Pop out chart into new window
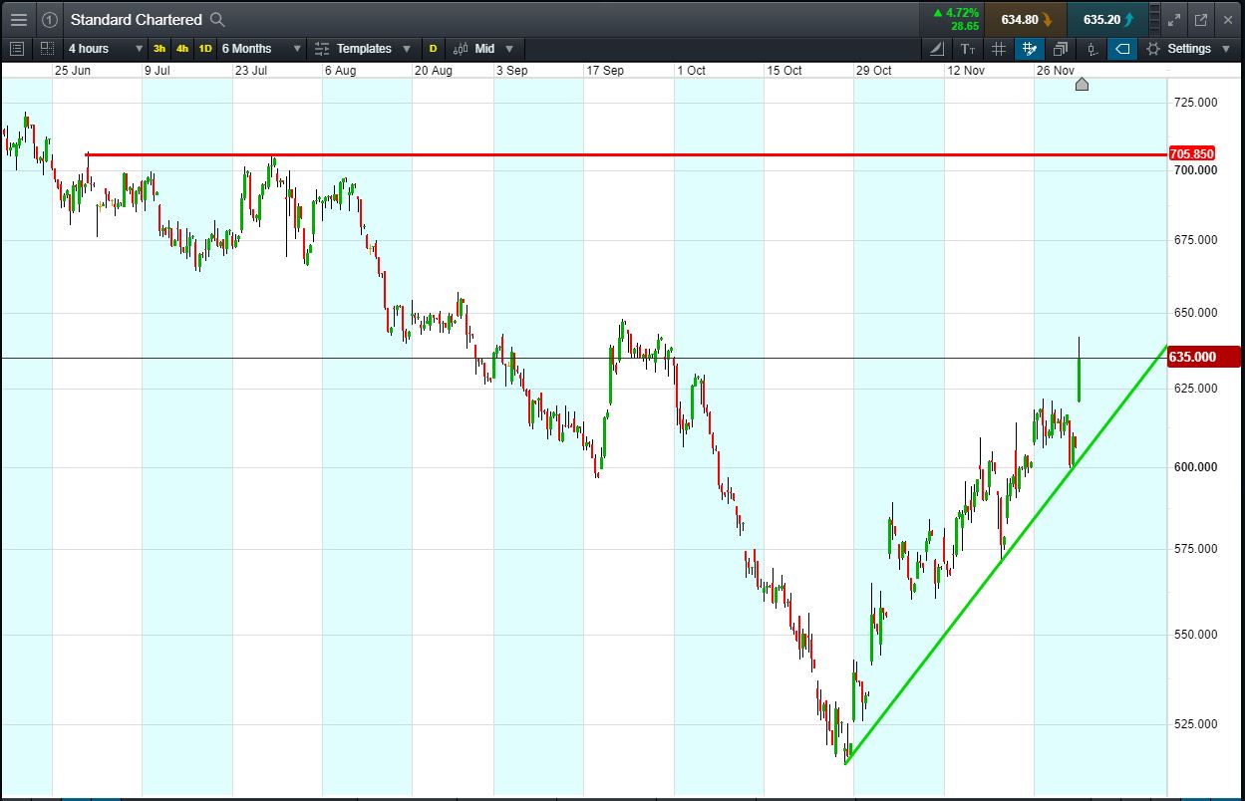Image resolution: width=1245 pixels, height=801 pixels. point(1200,19)
